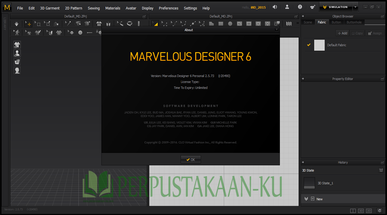Select the Rectangle pattern tool
This screenshot has width=387, height=215.
pyautogui.click(x=221, y=24)
